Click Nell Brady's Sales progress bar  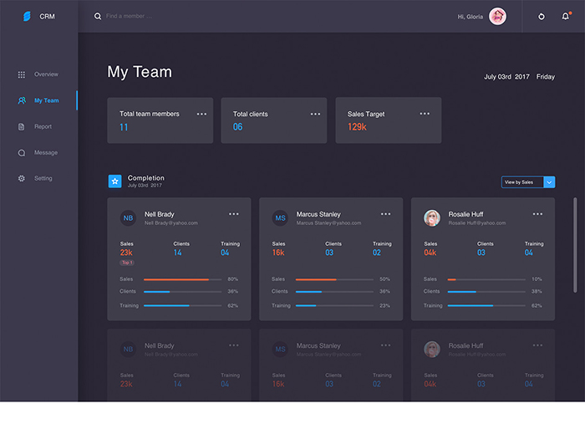tap(182, 279)
